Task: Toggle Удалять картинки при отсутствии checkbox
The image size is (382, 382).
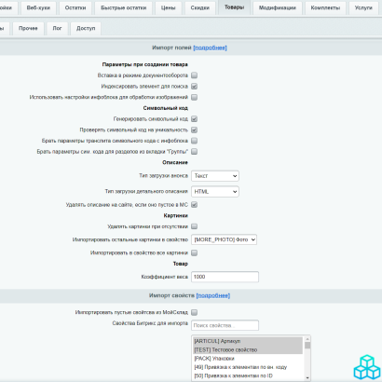Action: [x=195, y=226]
